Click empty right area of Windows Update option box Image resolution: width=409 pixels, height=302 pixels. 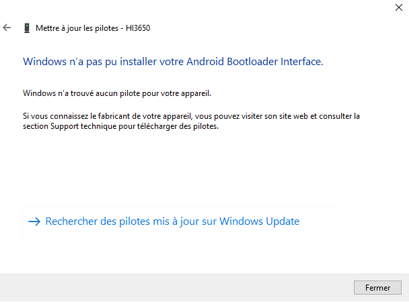tap(320, 225)
